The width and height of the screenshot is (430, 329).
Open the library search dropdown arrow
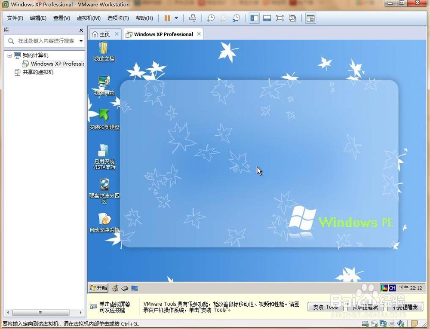click(81, 41)
